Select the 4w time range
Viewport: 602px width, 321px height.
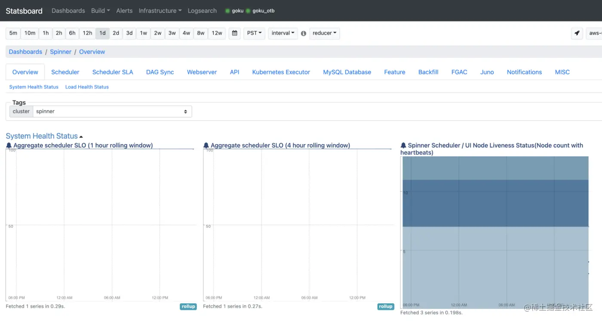coord(186,33)
